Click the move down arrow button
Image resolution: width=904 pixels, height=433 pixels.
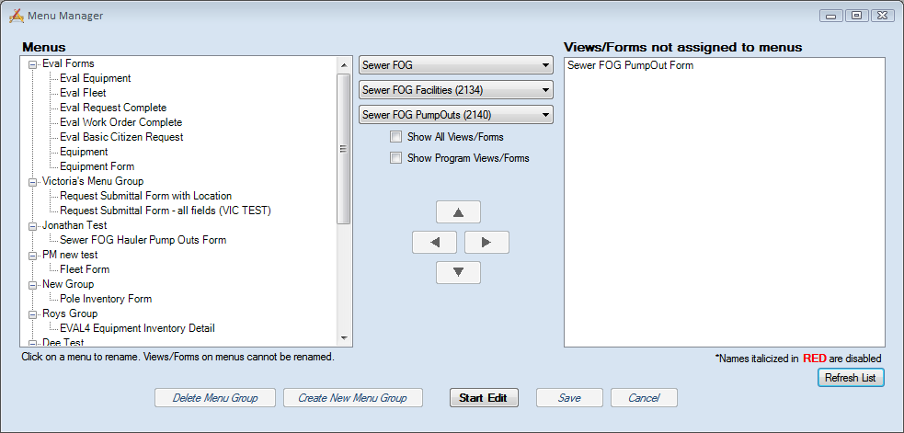click(458, 272)
